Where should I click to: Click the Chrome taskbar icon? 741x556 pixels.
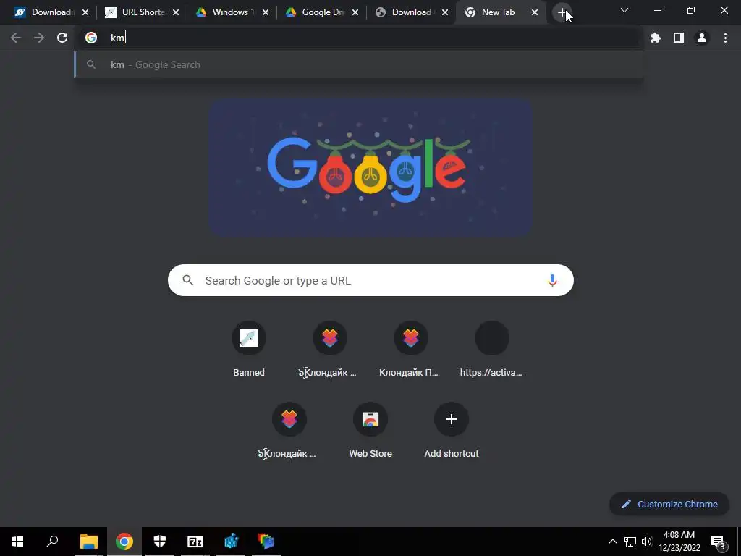[x=124, y=542]
